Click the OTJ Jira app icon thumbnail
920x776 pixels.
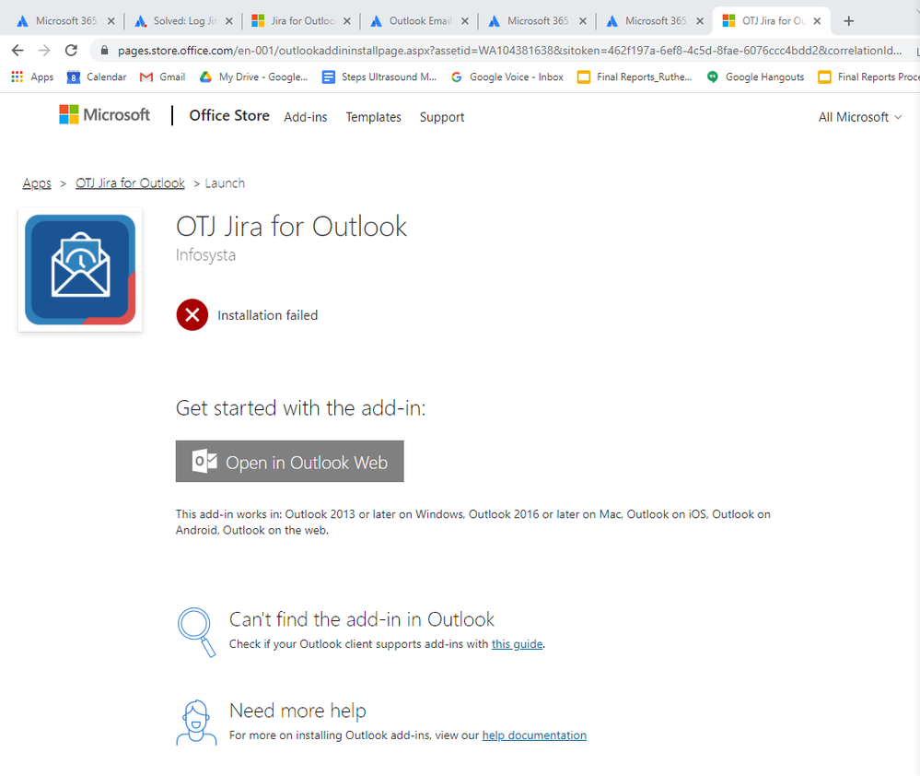click(x=80, y=268)
